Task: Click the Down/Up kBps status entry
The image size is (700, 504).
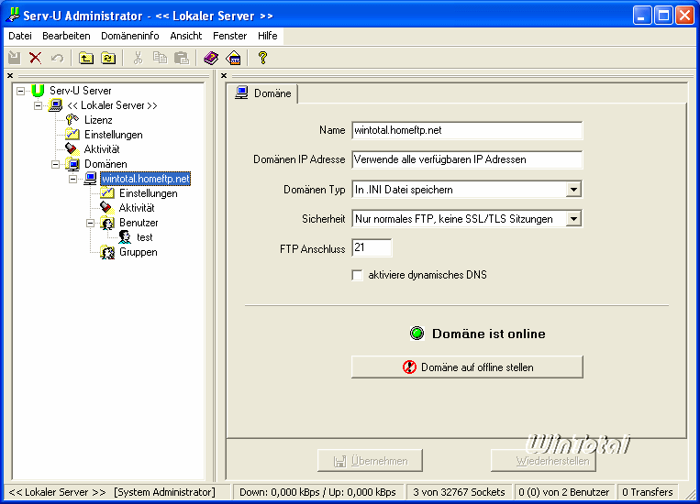Action: [x=317, y=492]
